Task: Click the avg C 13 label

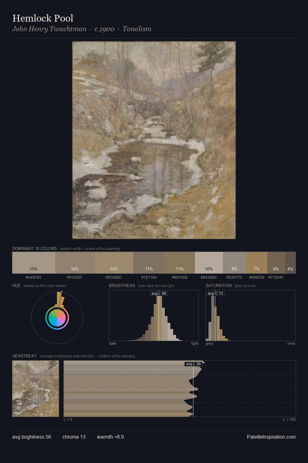Action: [x=215, y=294]
